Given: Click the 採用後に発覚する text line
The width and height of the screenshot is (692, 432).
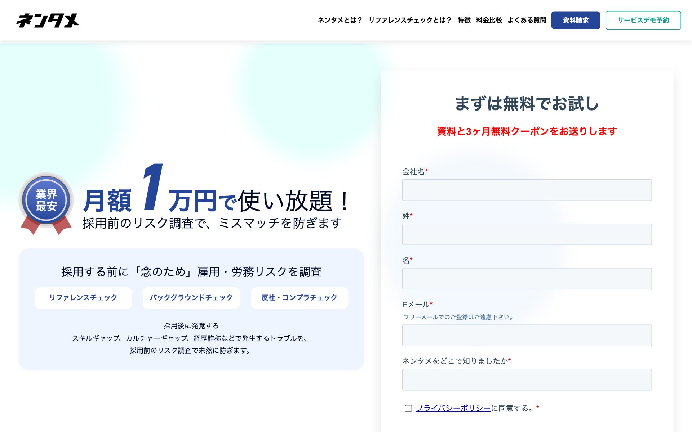Looking at the screenshot, I should [x=191, y=326].
